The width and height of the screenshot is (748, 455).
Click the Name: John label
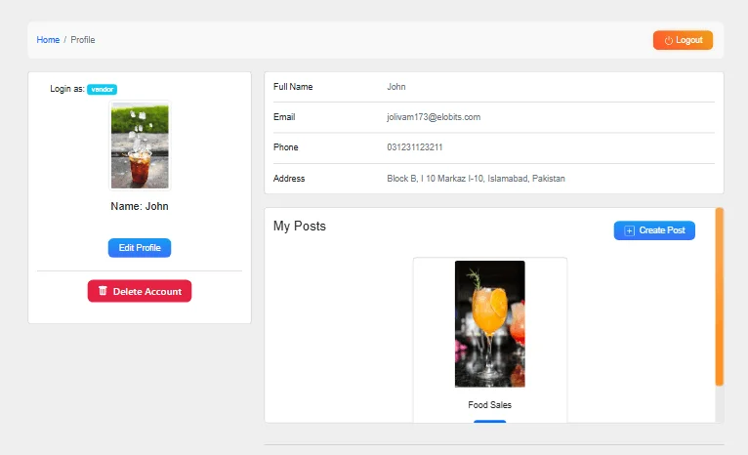140,207
